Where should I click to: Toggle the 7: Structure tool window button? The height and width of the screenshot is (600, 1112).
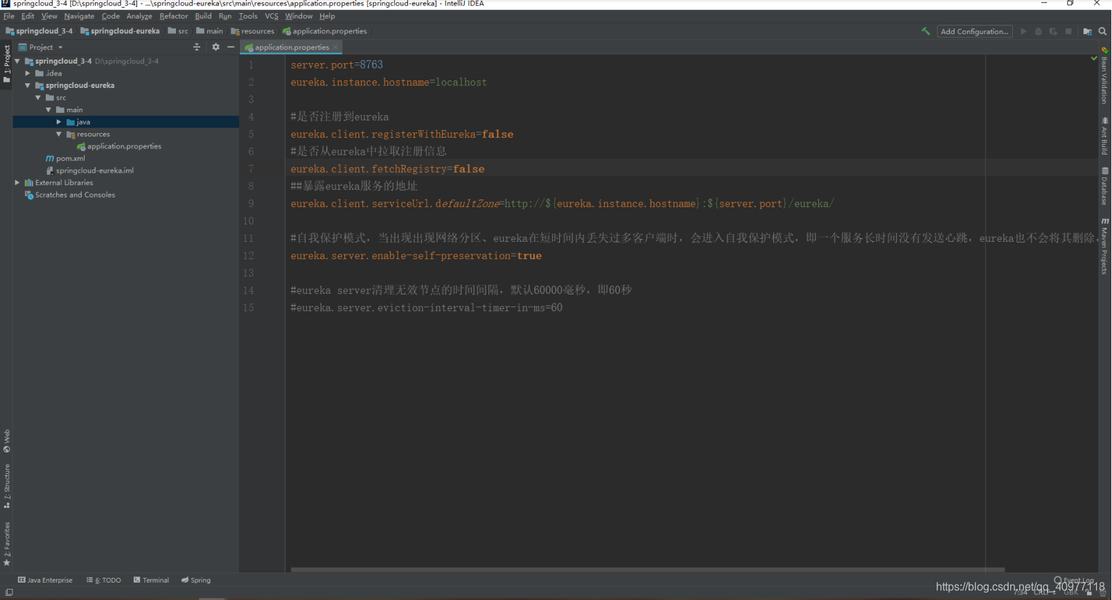point(6,486)
